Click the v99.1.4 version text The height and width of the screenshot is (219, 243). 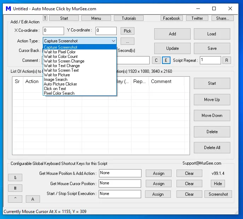pos(218,173)
